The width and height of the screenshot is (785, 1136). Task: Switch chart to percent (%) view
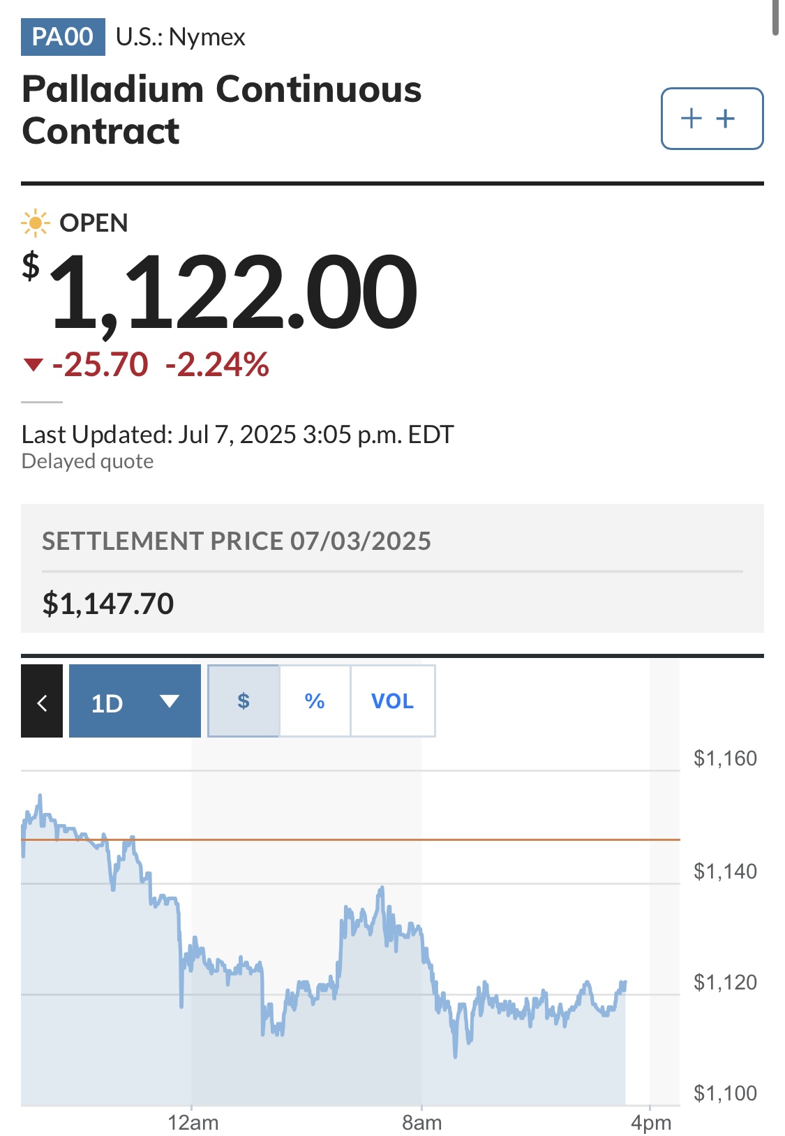click(315, 701)
